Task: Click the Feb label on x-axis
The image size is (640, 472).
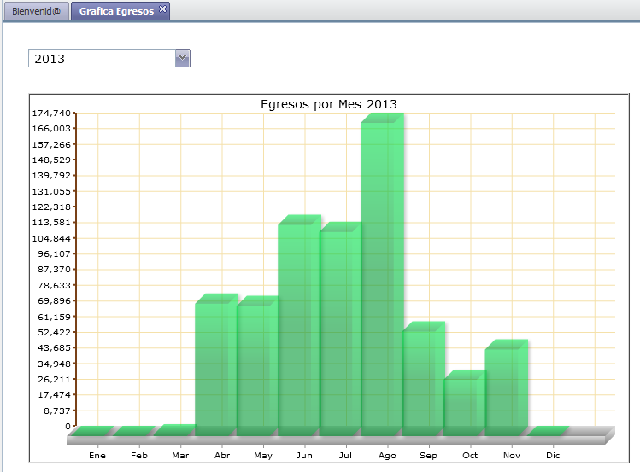Action: (x=139, y=457)
